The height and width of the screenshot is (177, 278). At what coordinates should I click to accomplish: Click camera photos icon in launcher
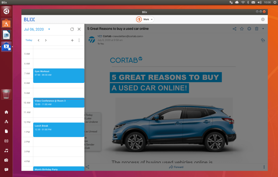point(6,160)
